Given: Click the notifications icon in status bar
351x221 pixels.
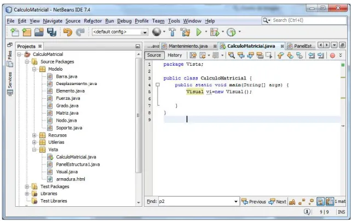Looking at the screenshot, I should (307, 212).
